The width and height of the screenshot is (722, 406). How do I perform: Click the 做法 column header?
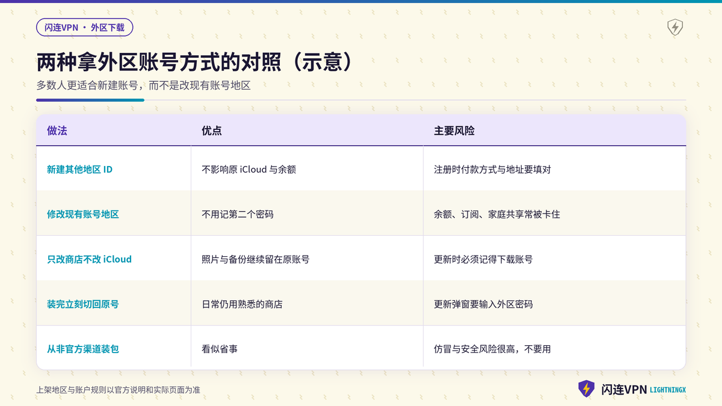(x=57, y=131)
